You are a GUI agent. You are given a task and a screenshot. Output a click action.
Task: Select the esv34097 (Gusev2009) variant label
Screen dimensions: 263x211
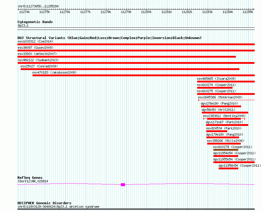pyautogui.click(x=35, y=48)
